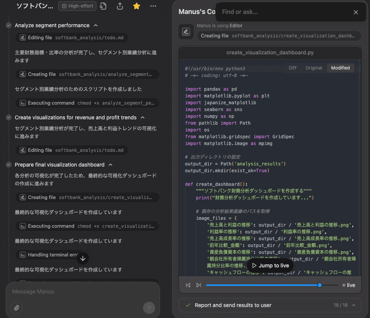Skip to previous step in playback

(x=188, y=285)
